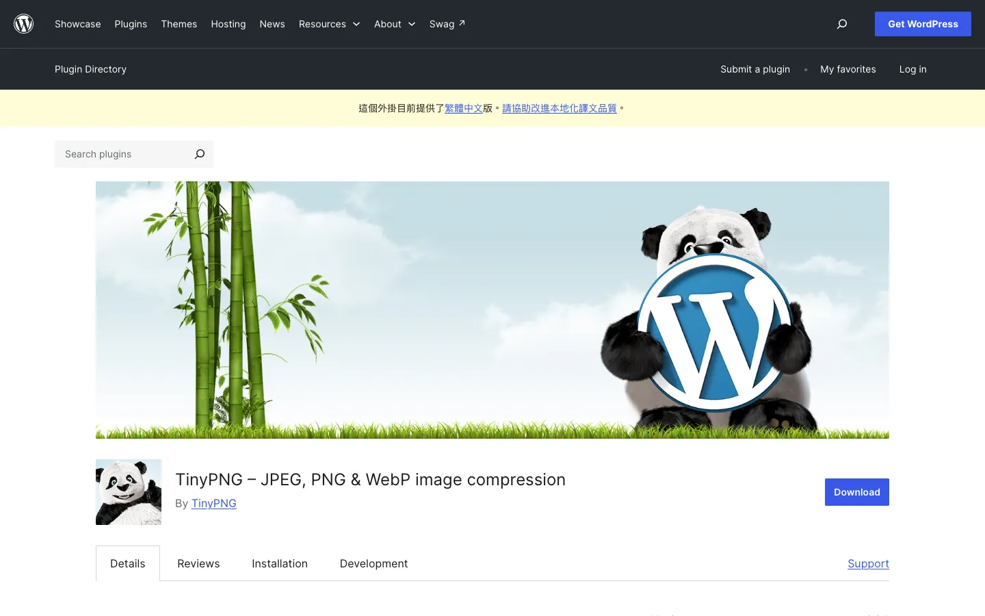Click the 請協助改進本地化譯文品質 link
Screen dimensions: 985x616
click(560, 108)
